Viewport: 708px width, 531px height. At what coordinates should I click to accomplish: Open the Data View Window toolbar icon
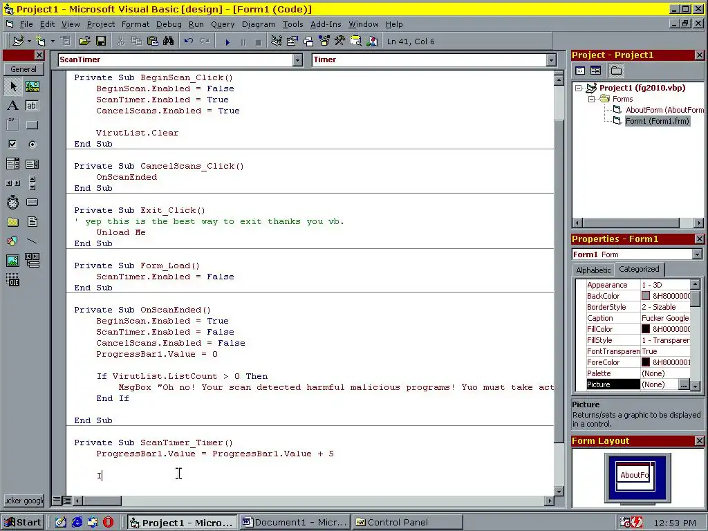click(356, 41)
